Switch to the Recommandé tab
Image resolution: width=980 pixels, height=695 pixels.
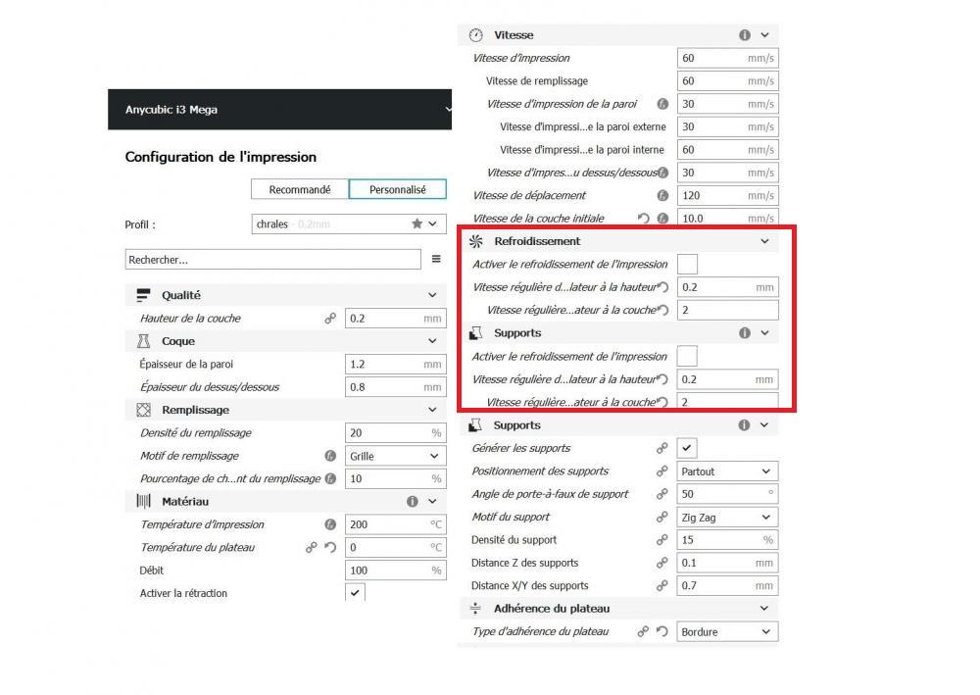point(300,189)
